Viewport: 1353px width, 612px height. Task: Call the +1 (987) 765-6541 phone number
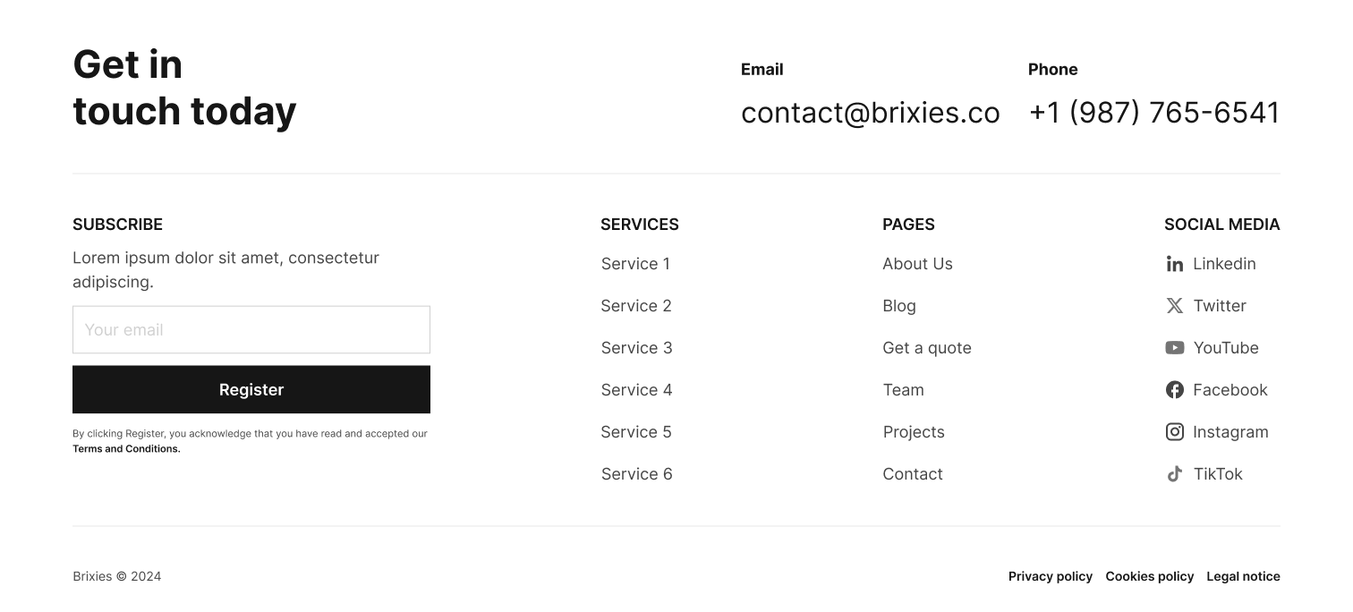pyautogui.click(x=1154, y=113)
